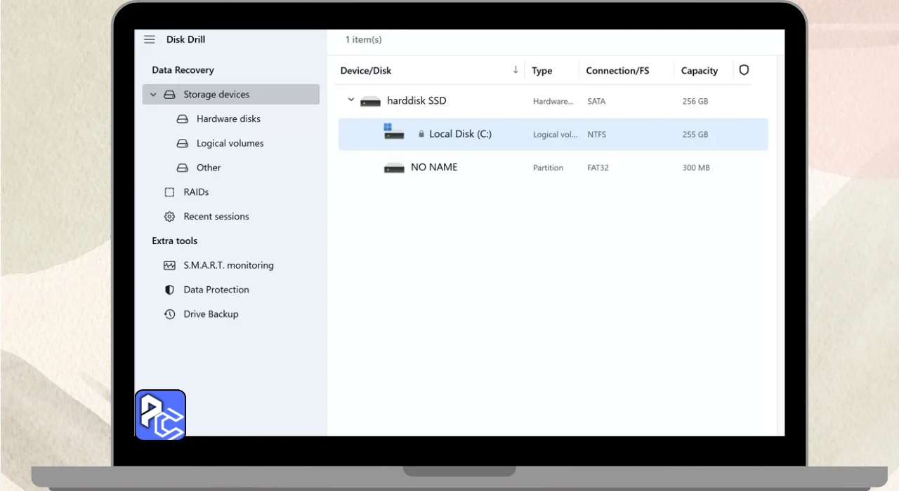
Task: Click the Logical volumes drive icon
Action: click(183, 144)
